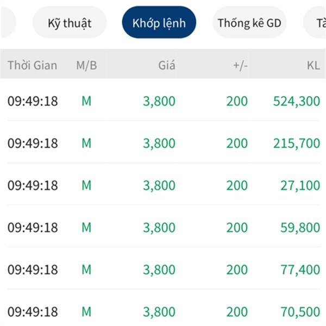
Task: Switch to the Kỹ thuật tab
Action: tap(70, 22)
